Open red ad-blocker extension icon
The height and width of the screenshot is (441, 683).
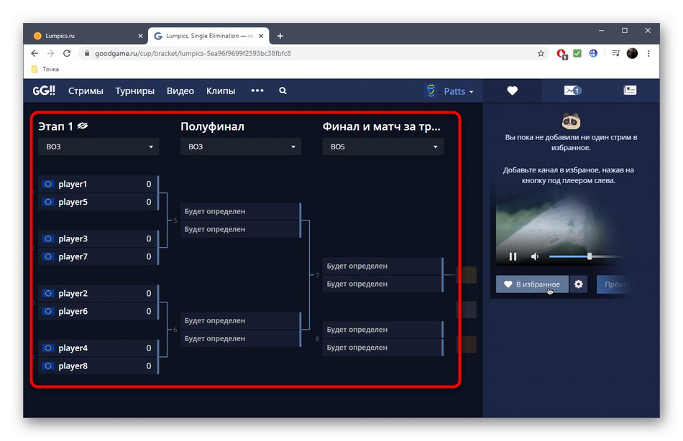561,54
